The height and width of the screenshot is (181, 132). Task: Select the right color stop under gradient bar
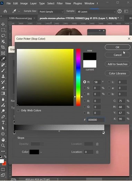pos(104,133)
